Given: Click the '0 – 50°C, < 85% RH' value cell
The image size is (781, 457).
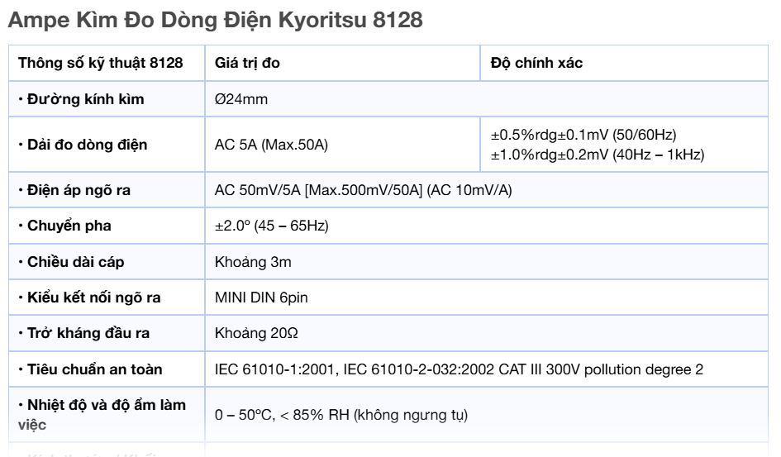Looking at the screenshot, I should [487, 414].
